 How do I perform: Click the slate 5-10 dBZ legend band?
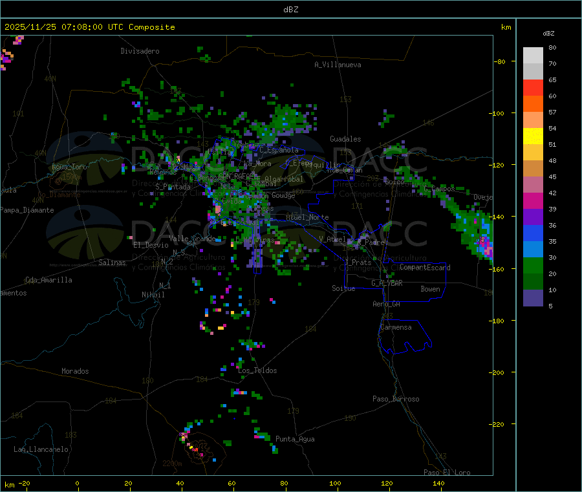(x=533, y=298)
